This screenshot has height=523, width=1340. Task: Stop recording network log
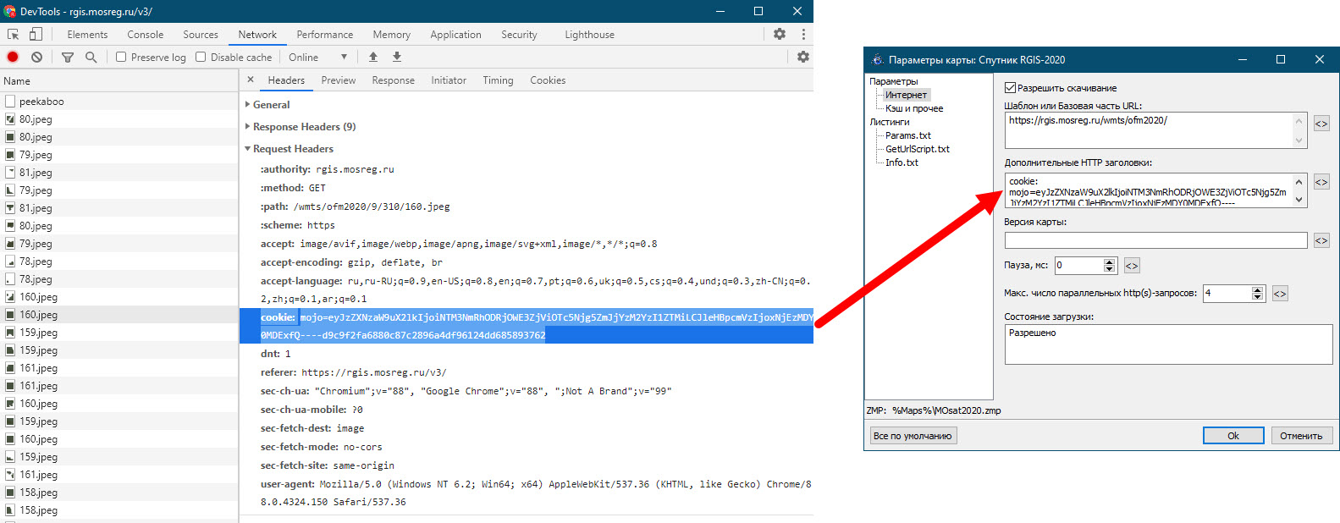tap(13, 58)
